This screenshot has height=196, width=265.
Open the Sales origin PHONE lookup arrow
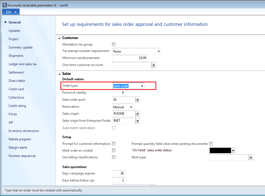[137, 114]
